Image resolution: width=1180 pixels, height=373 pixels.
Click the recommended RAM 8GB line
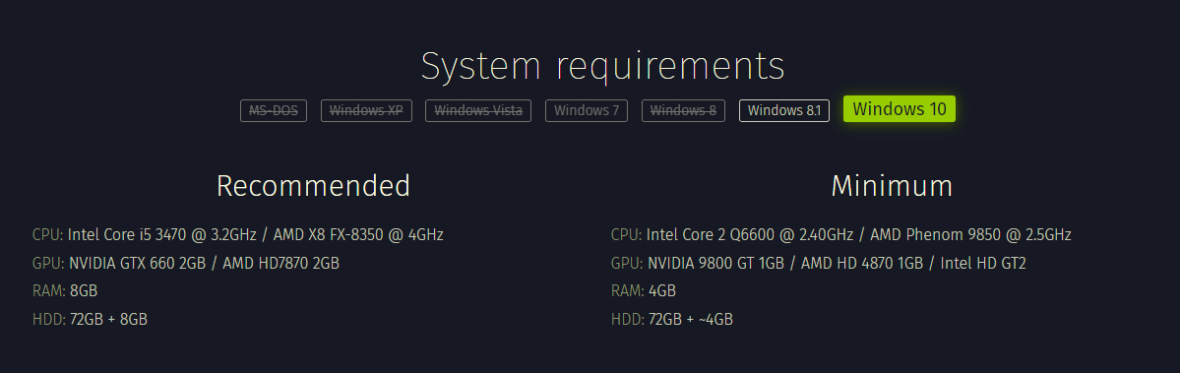tap(65, 291)
